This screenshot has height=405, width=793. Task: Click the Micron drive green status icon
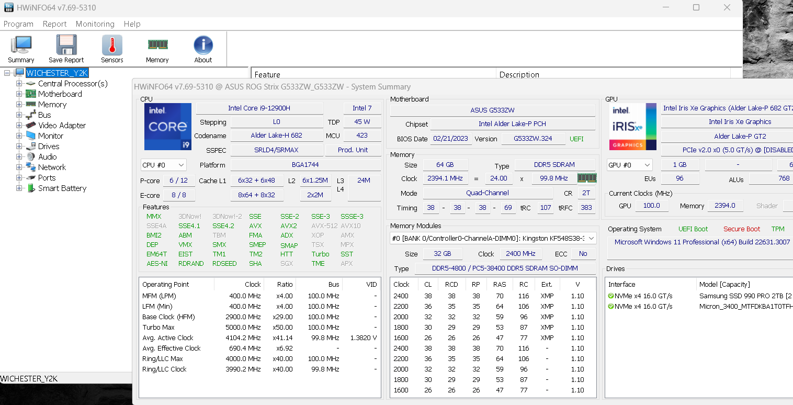click(611, 306)
